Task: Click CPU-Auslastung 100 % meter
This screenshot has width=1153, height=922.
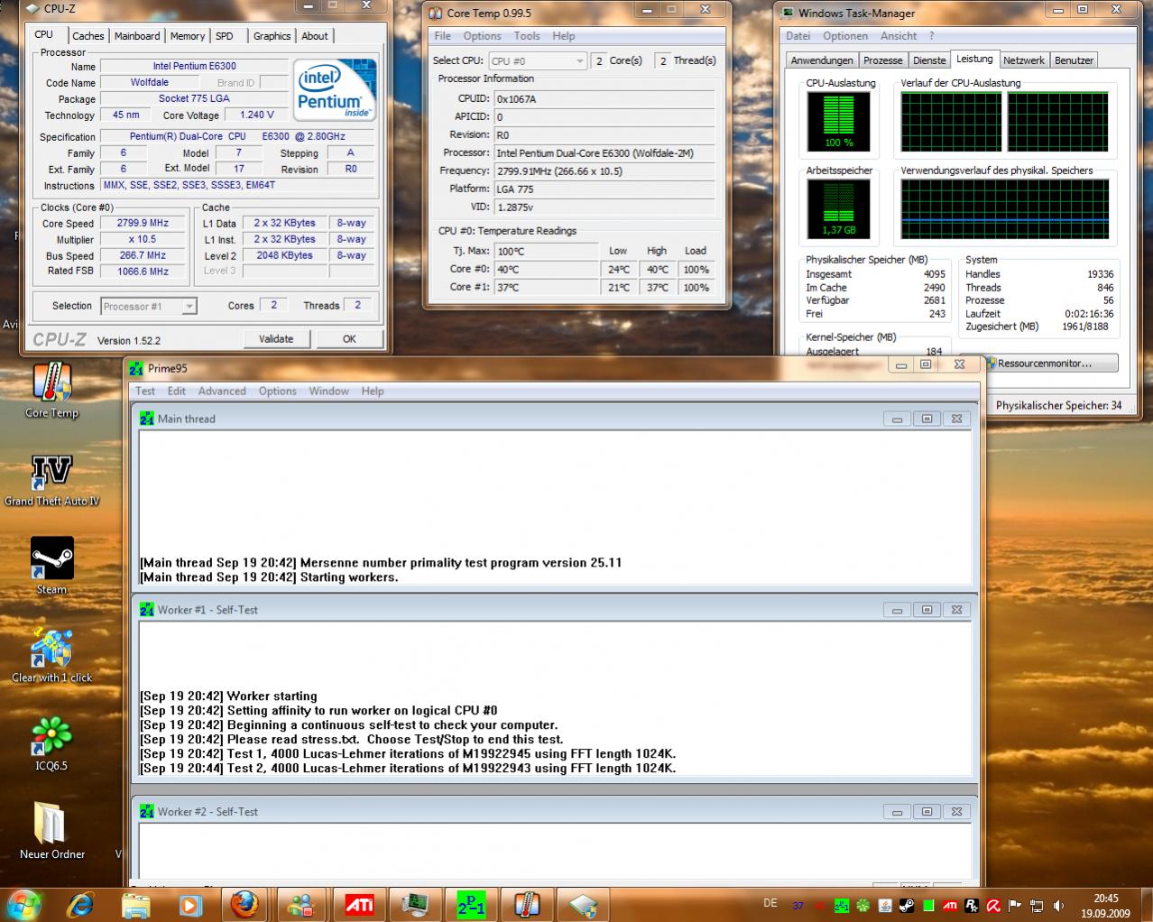Action: (x=838, y=121)
